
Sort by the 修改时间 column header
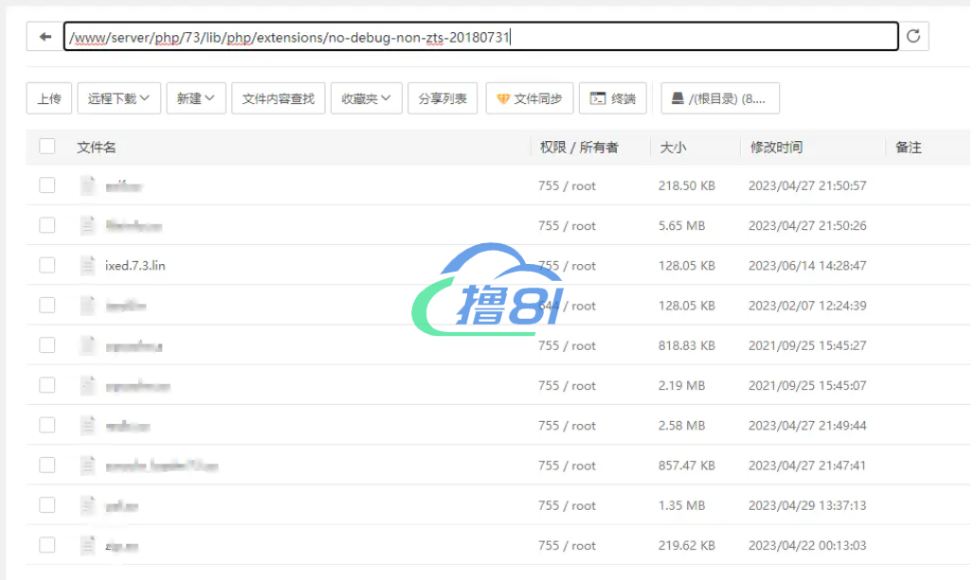tap(776, 148)
